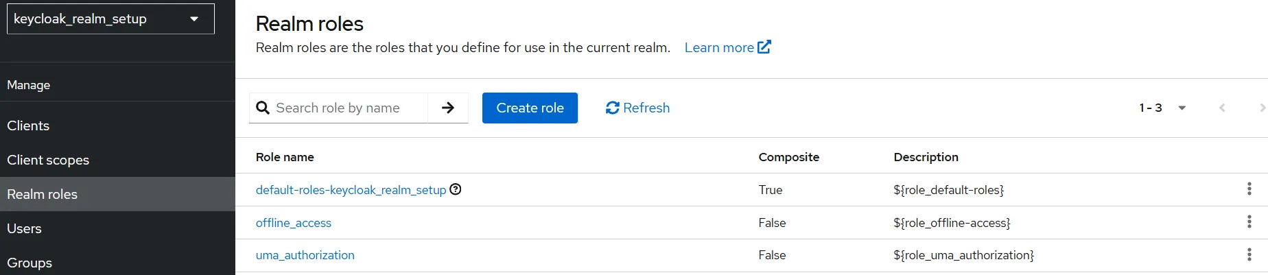Click the Refresh link

click(637, 108)
